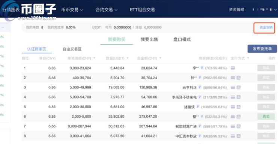Viewport: 278px width, 144px height.
Task: Click the limit value 3,000-23,624
Action: (x=80, y=68)
